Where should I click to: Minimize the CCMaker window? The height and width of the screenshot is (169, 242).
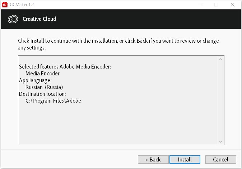coord(200,5)
